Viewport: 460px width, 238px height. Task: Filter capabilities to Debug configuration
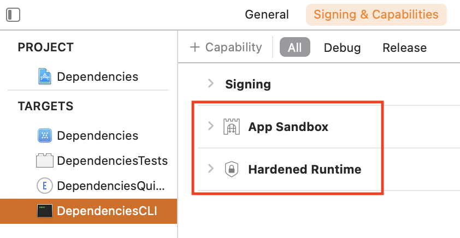tap(342, 47)
